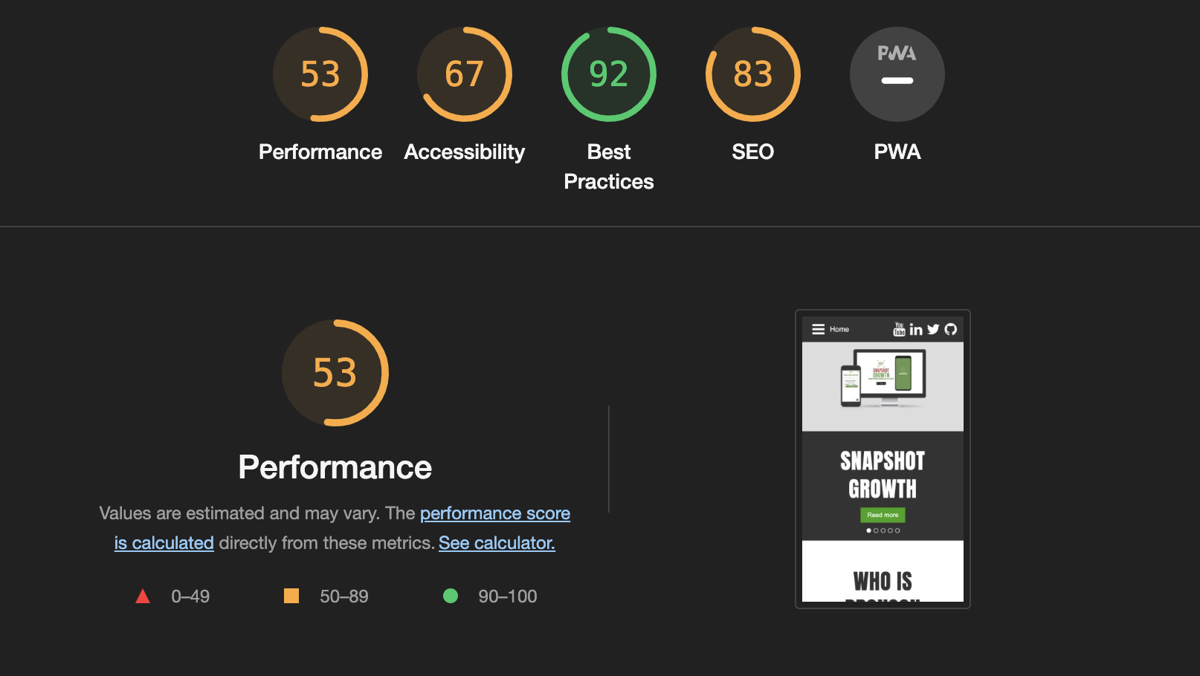Viewport: 1200px width, 676px height.
Task: Click the green circle 90–100 legend marker
Action: (451, 596)
